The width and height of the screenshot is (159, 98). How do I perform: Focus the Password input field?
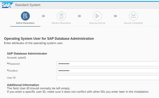[x=108, y=64]
